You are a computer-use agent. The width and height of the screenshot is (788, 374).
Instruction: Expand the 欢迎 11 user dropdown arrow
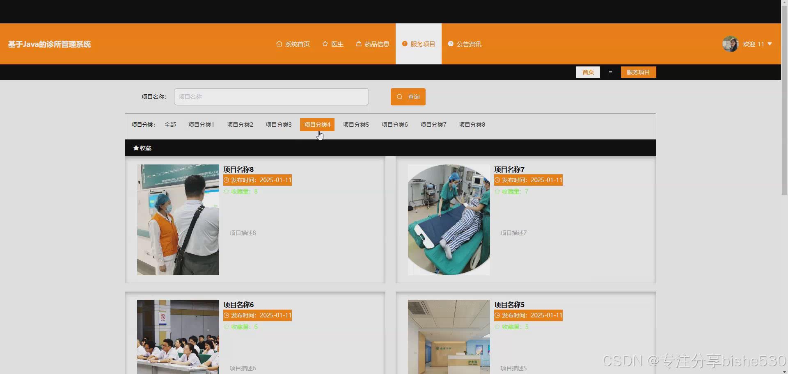[x=770, y=44]
